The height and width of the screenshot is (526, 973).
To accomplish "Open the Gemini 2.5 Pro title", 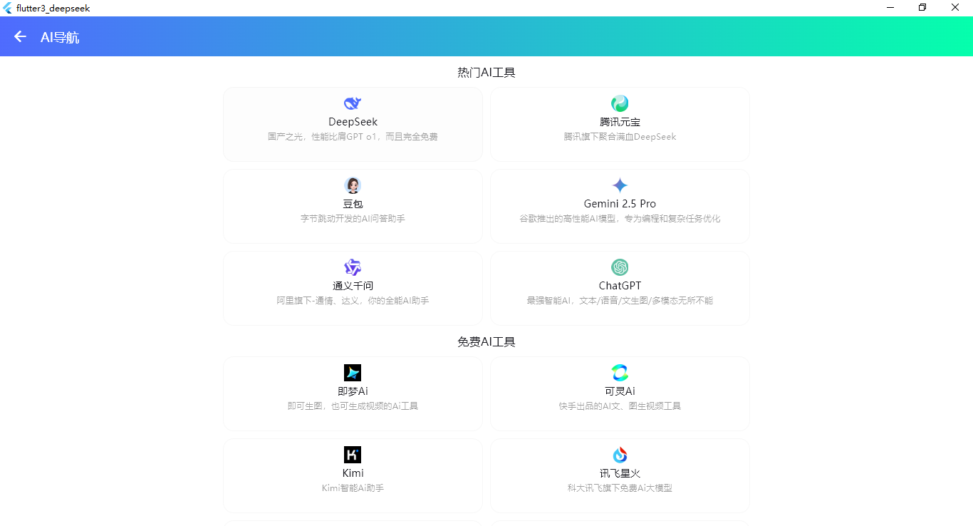I will (x=620, y=204).
